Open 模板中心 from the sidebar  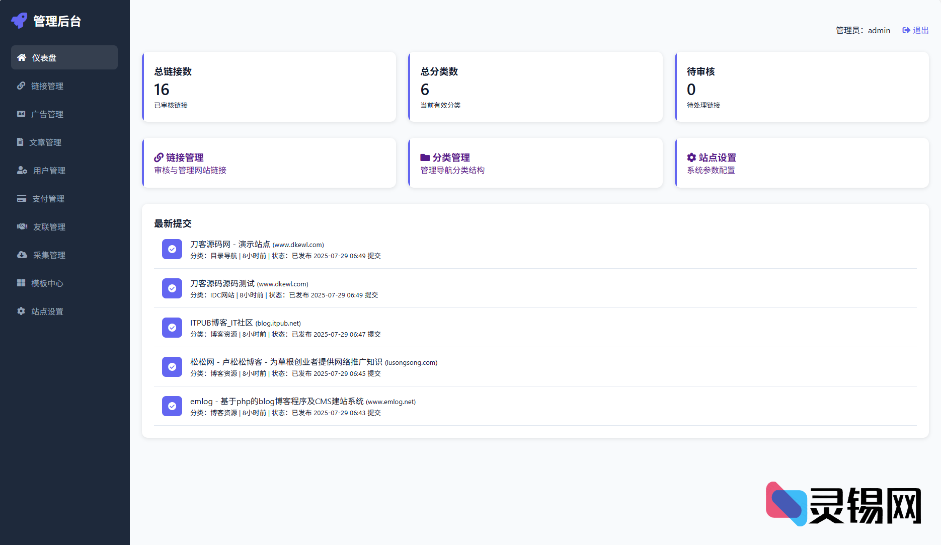(47, 283)
